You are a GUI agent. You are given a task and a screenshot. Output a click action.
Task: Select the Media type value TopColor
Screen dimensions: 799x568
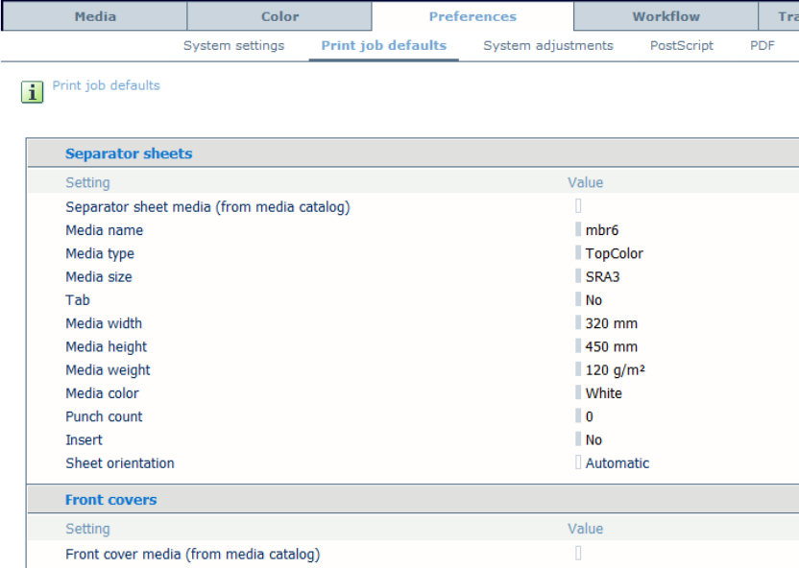pos(614,254)
